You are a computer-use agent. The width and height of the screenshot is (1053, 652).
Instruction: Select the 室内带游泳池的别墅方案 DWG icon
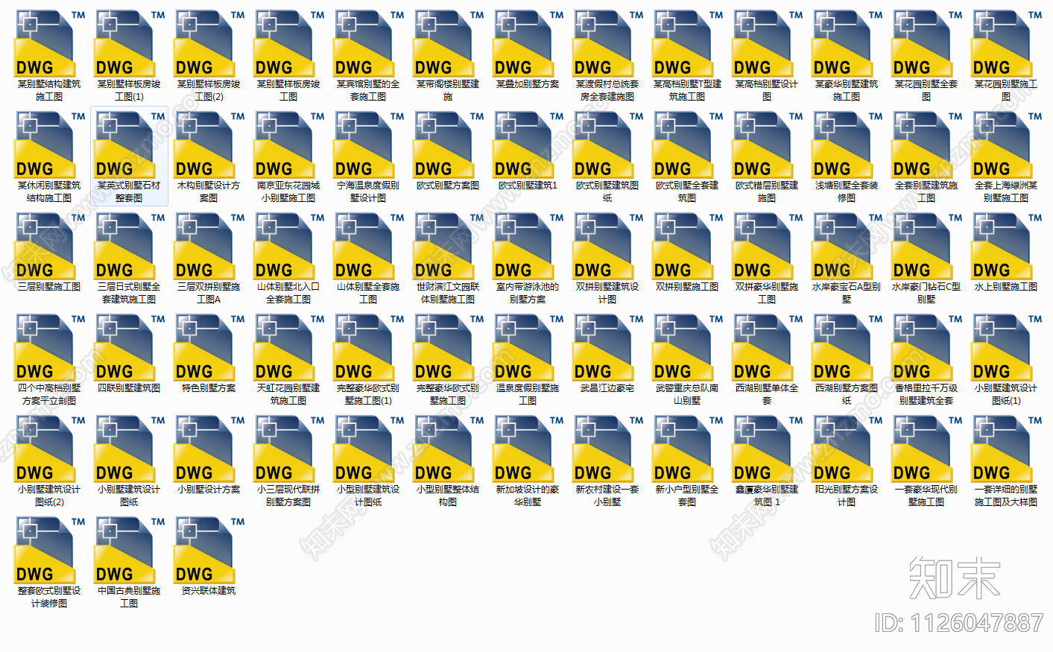523,247
